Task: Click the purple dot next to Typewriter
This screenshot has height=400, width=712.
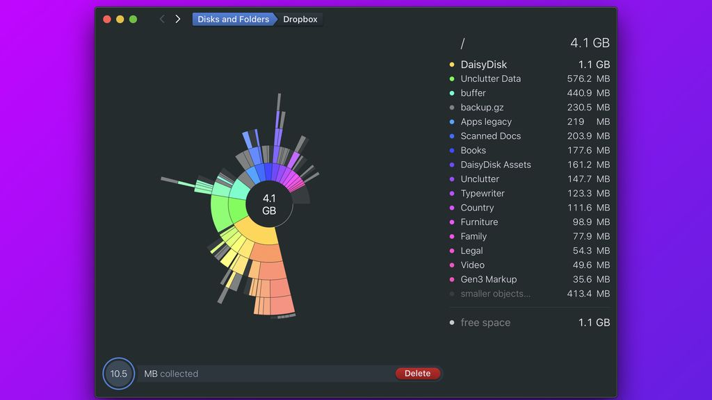Action: click(452, 193)
